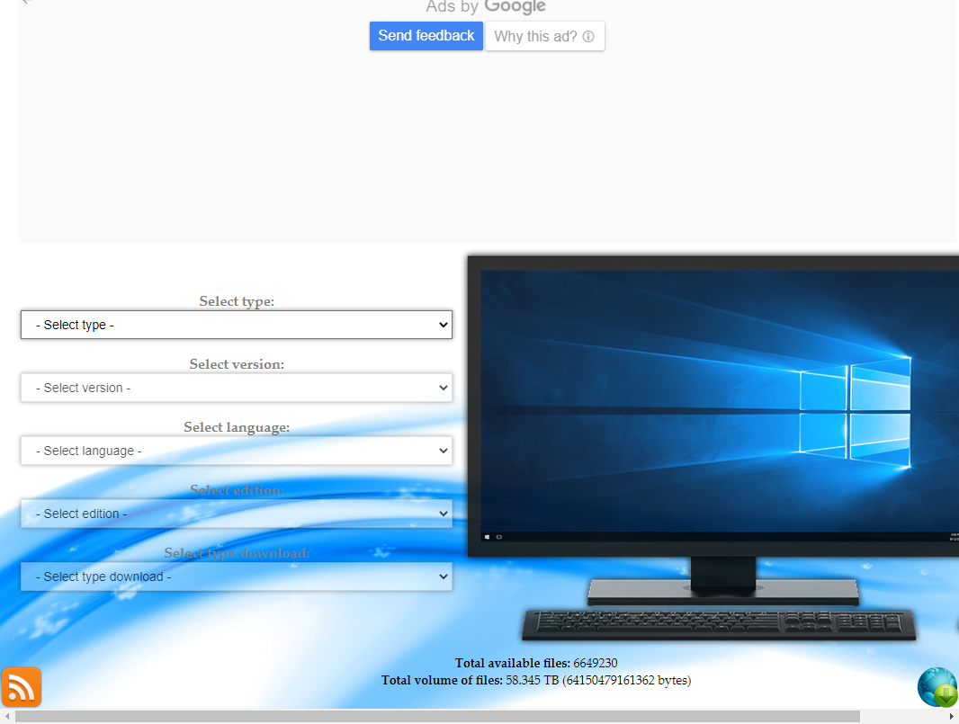
Task: Click the Why this ad? button
Action: (545, 36)
